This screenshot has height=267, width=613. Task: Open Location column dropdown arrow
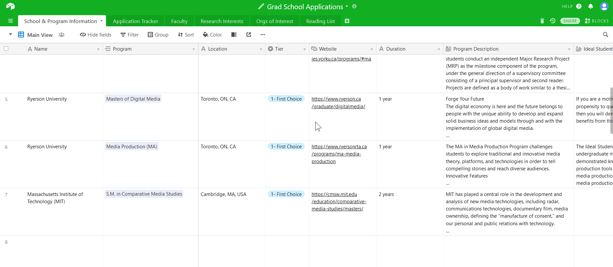coord(261,49)
